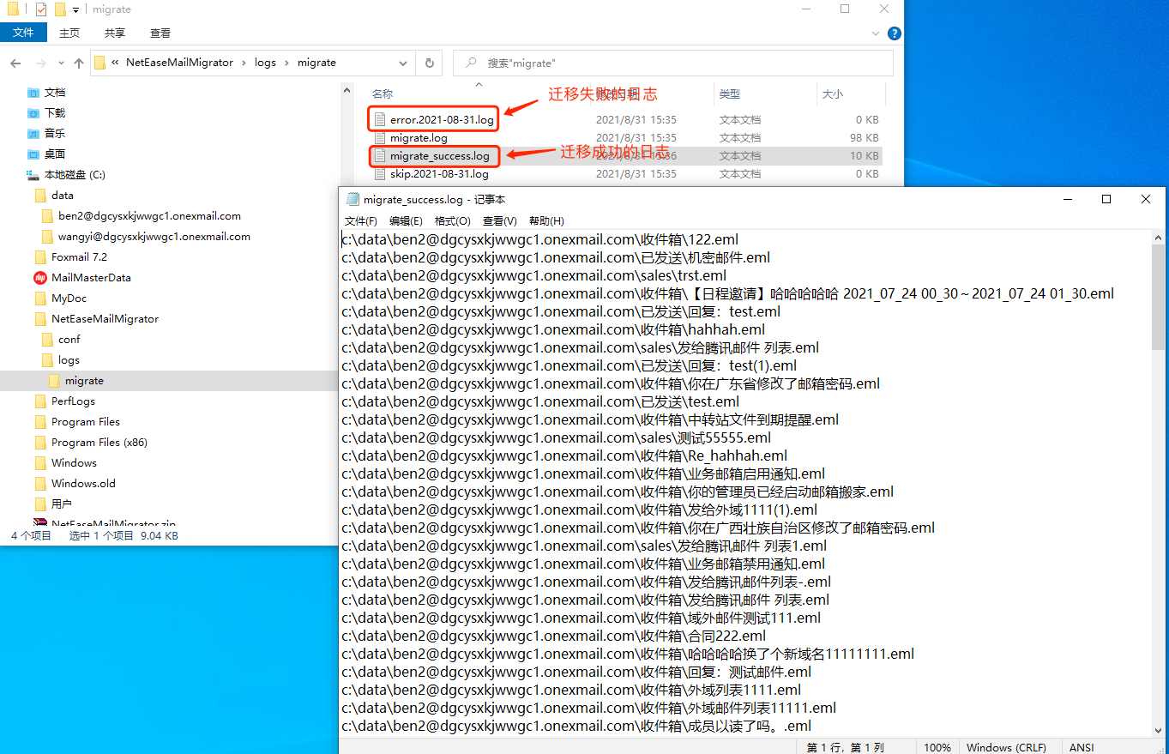
Task: Click the blue help question mark icon
Action: pyautogui.click(x=895, y=33)
